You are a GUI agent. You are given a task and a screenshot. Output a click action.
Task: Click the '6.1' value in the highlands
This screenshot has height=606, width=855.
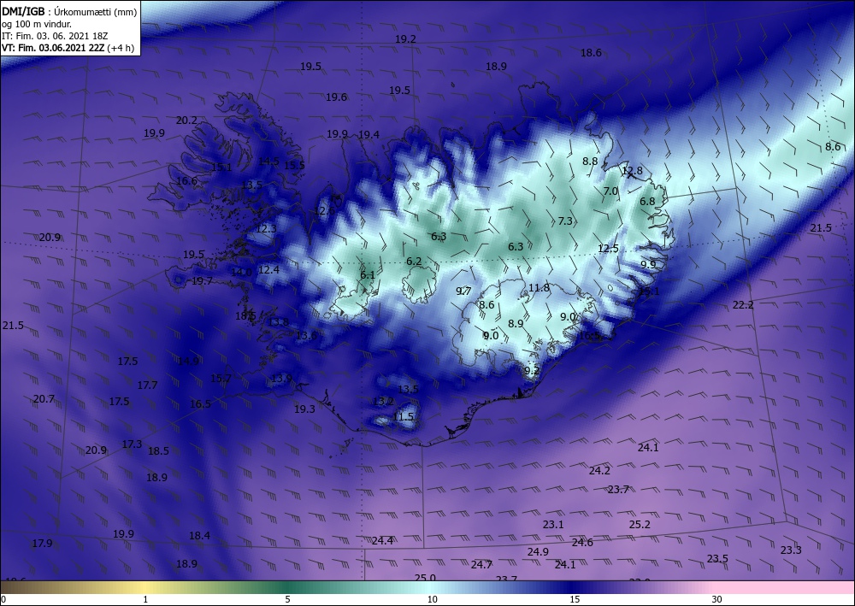coord(368,275)
